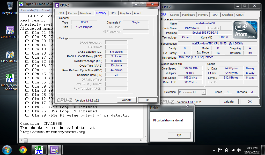
Task: Click the Loop 19 finished line
Action: 61,111
